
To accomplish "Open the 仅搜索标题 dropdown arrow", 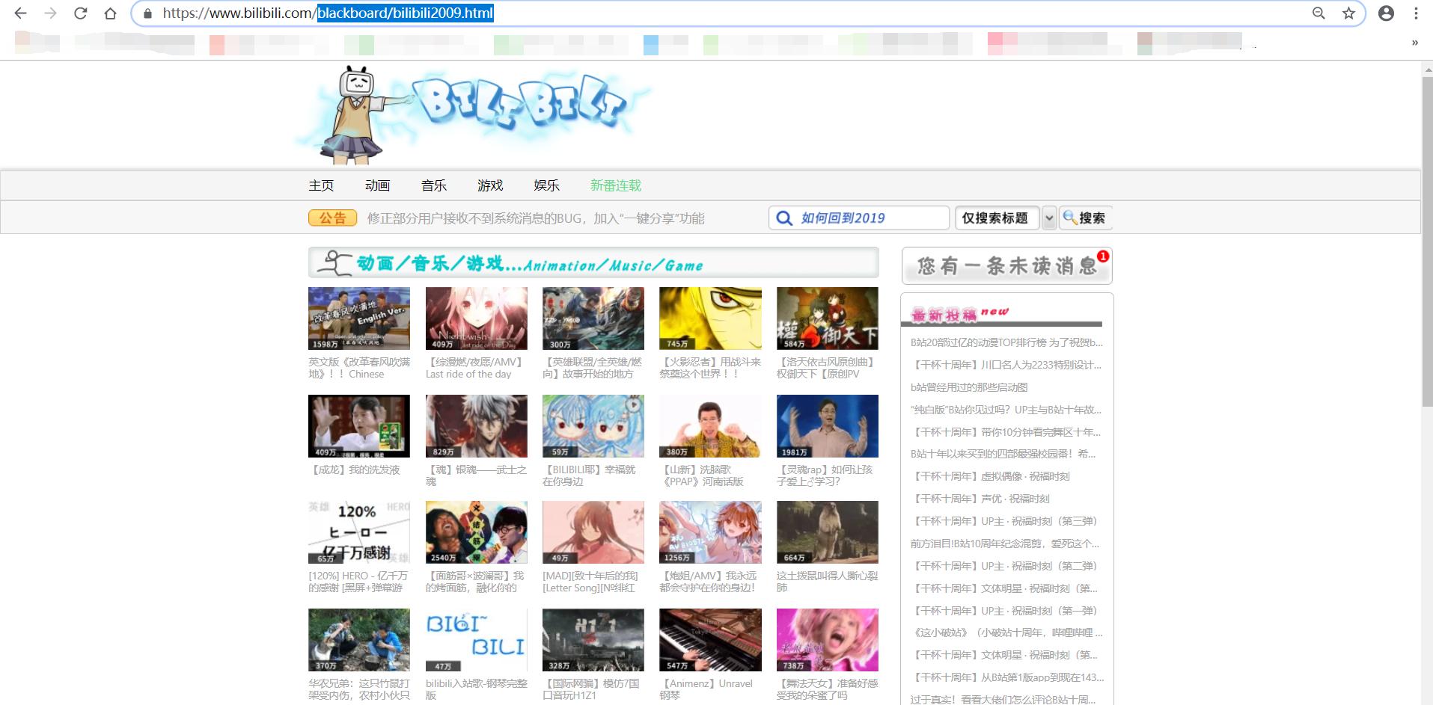I will coord(1048,218).
